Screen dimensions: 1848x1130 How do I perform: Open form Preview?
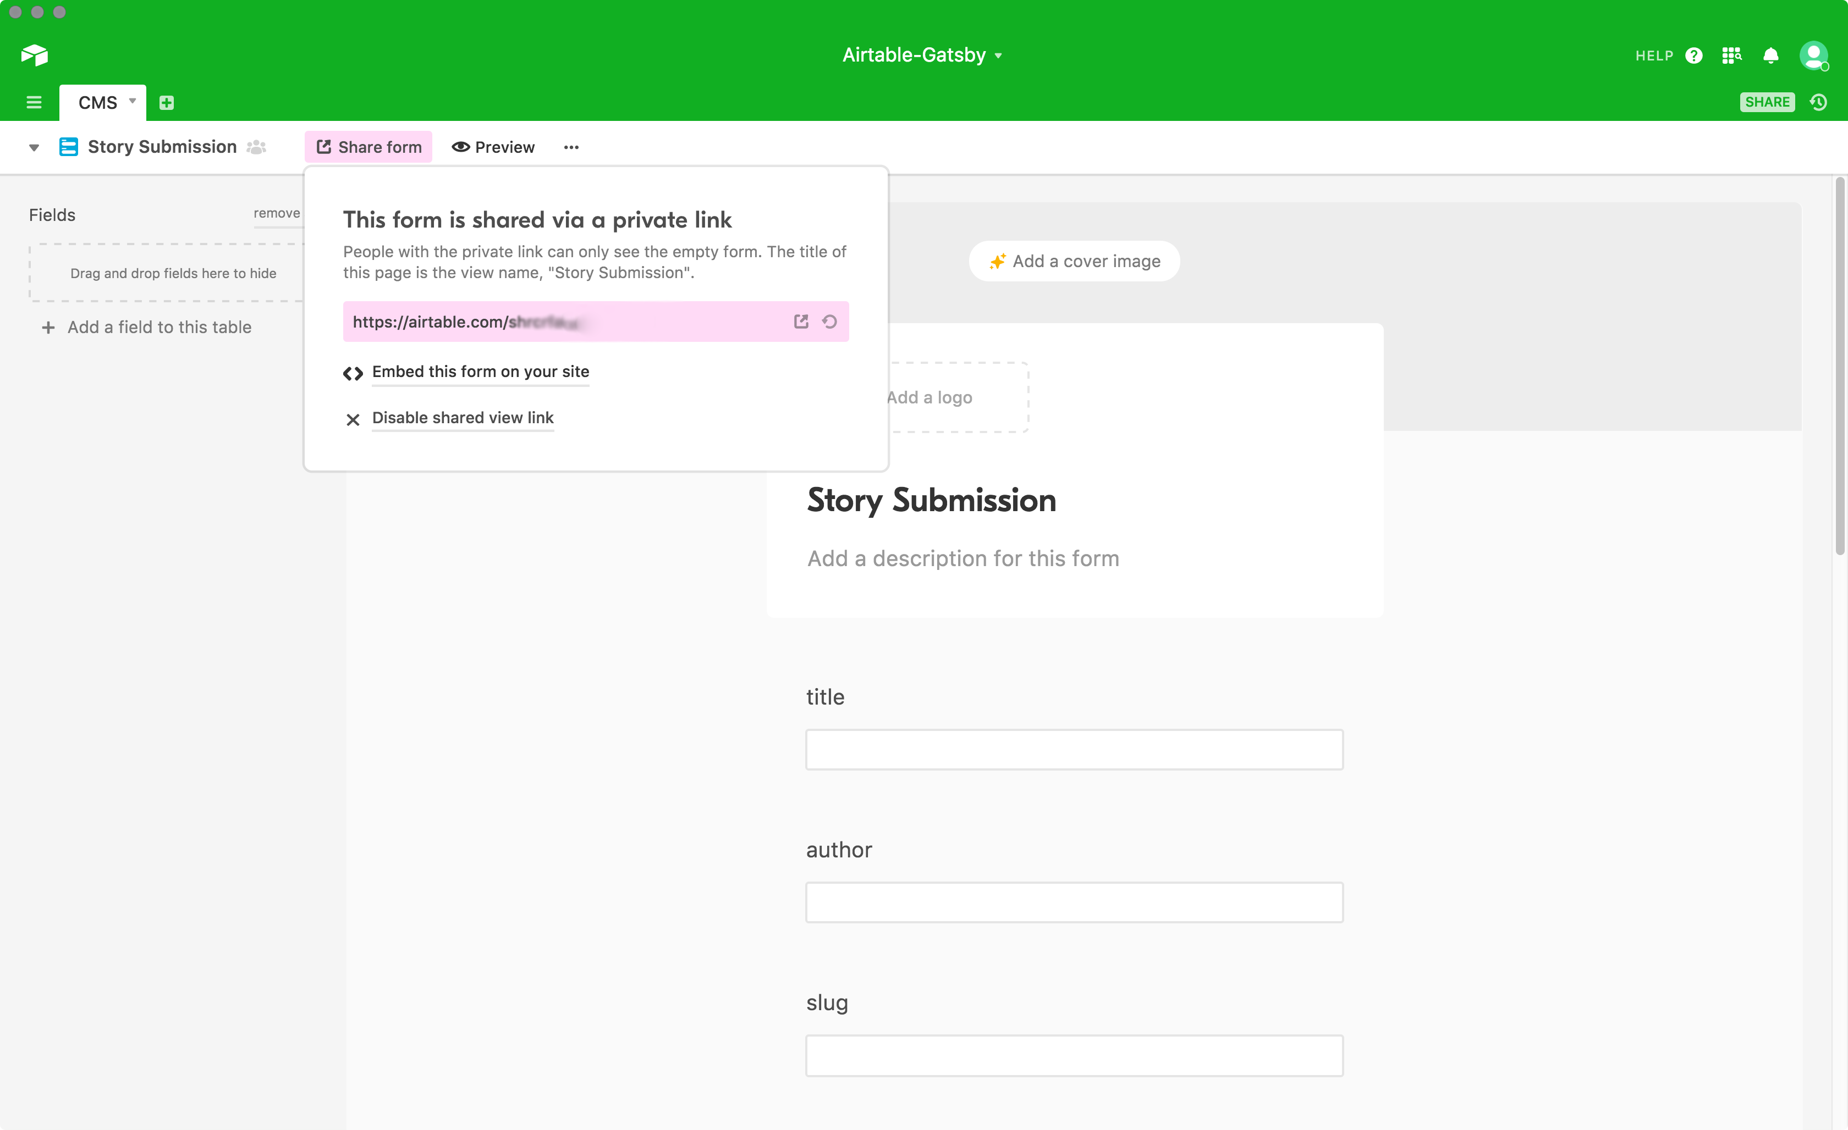click(493, 147)
